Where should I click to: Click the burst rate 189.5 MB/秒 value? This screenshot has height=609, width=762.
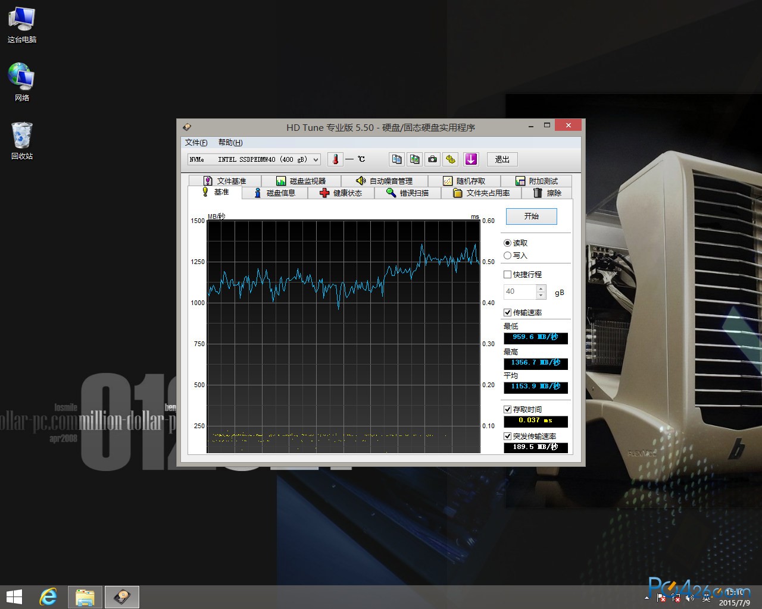(536, 447)
